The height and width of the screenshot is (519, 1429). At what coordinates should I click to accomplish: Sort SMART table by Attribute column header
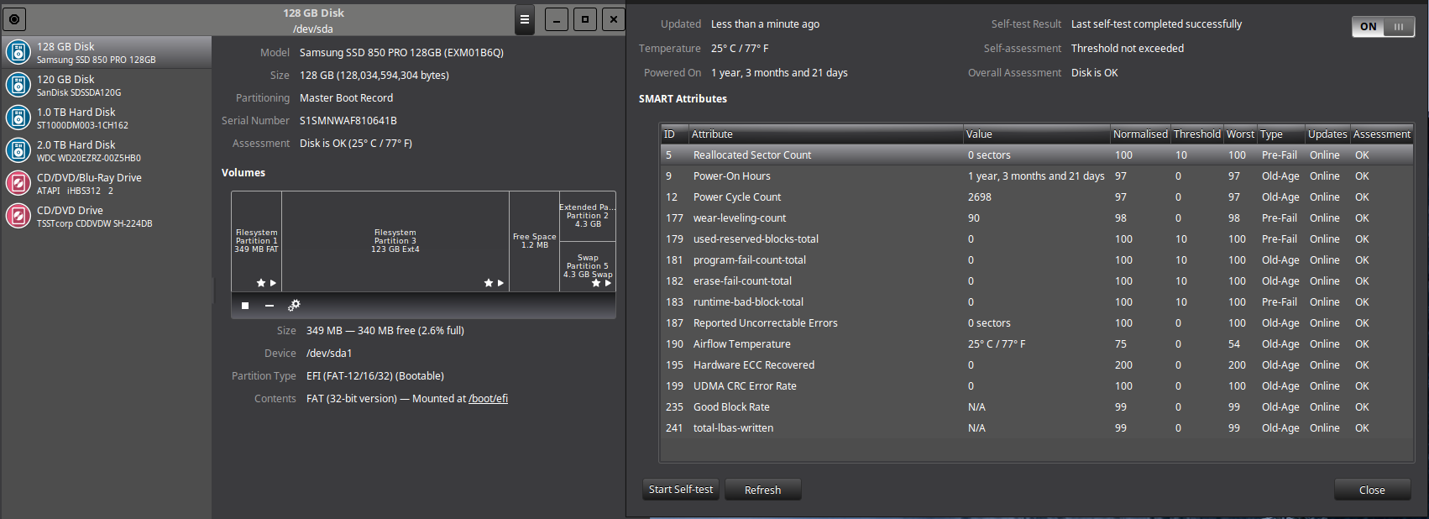[824, 134]
